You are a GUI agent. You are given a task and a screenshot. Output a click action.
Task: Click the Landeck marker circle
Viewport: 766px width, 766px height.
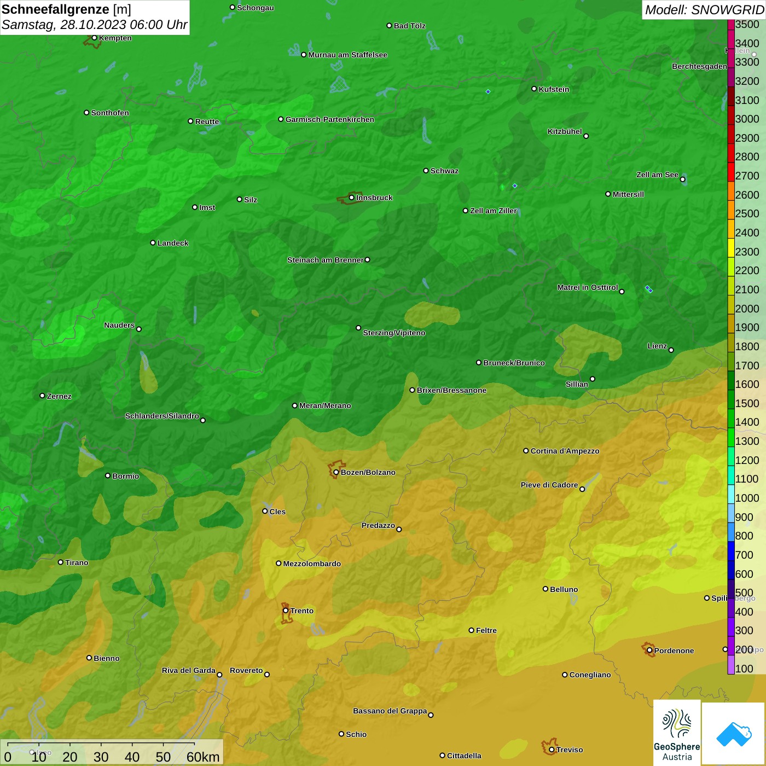coord(153,242)
